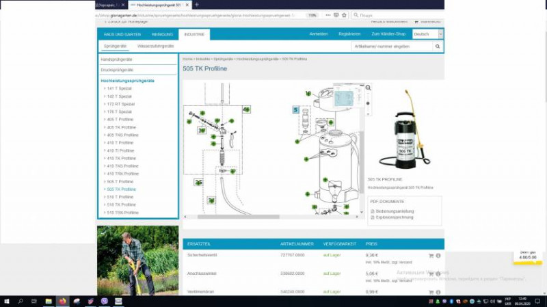This screenshot has width=547, height=307.
Task: Add Anschlusswinkel to the shopping cart
Action: coord(431,274)
